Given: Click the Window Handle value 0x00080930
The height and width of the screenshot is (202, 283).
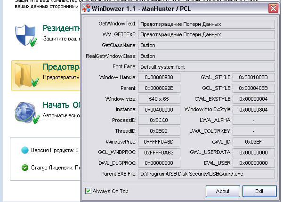Looking at the screenshot, I should pos(159,77).
